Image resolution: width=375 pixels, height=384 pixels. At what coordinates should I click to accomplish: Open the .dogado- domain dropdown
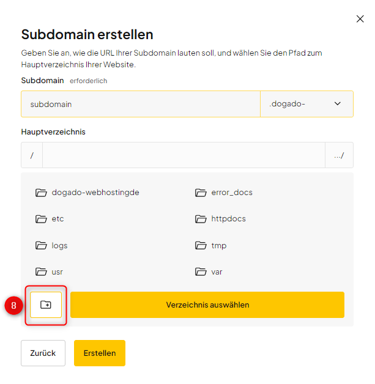(x=306, y=104)
